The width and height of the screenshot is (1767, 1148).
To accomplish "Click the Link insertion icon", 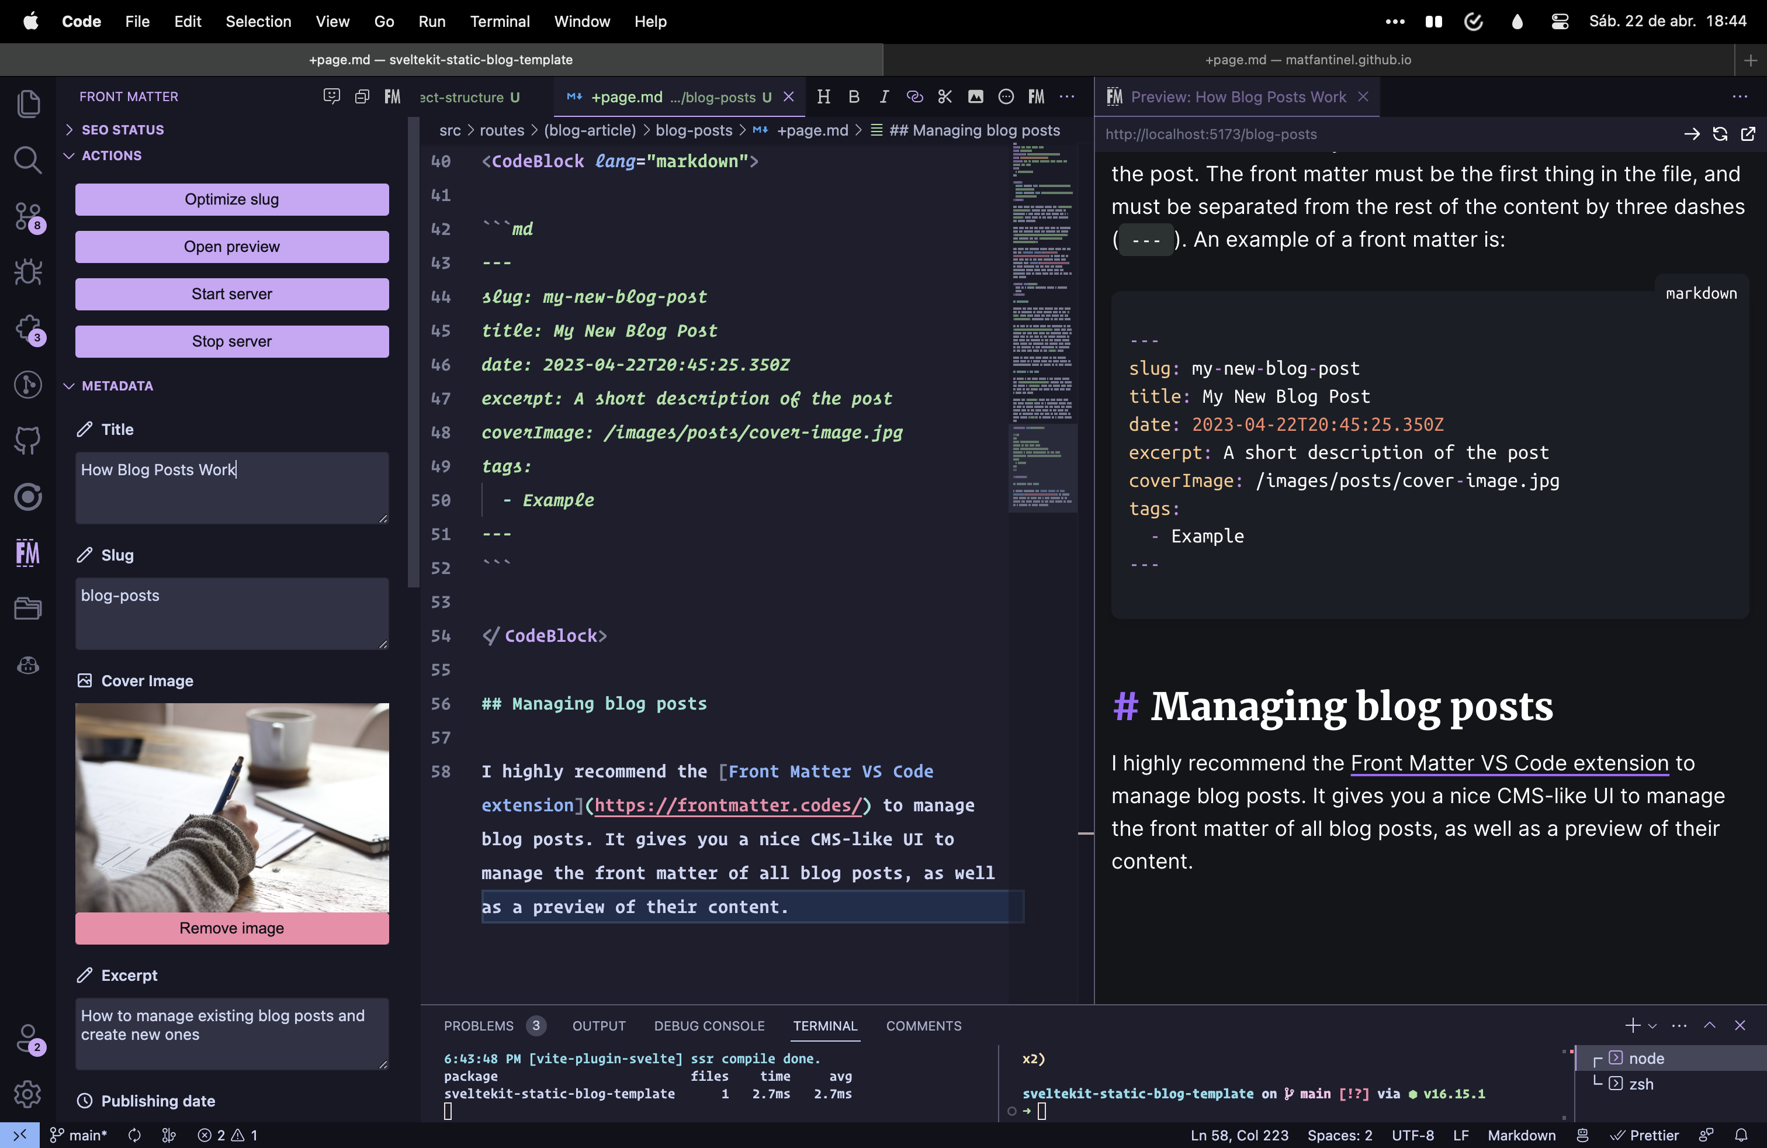I will (913, 96).
